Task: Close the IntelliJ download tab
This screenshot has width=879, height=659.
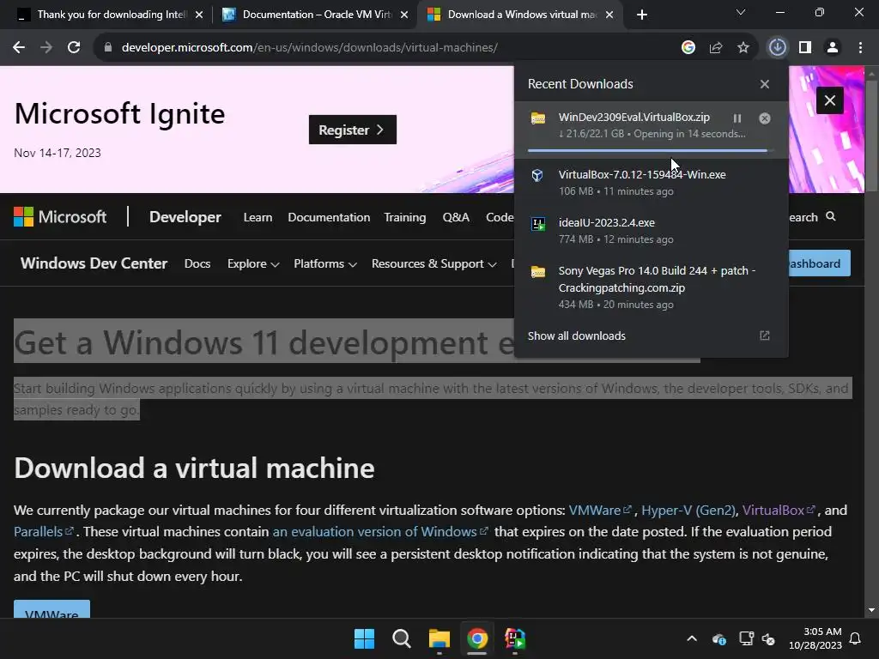Action: click(199, 15)
